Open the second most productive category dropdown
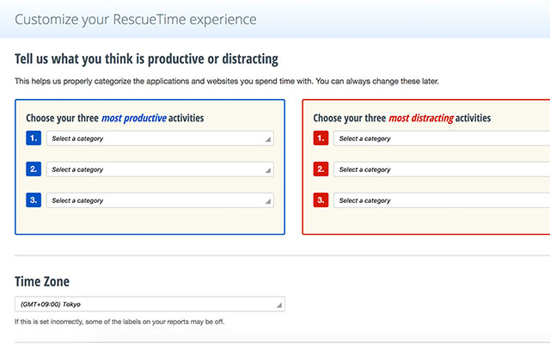This screenshot has height=344, width=550. point(159,169)
